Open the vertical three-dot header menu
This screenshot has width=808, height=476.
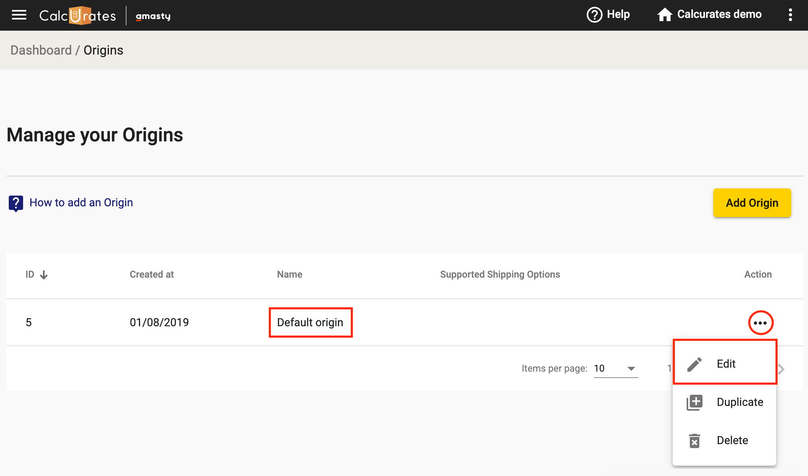pyautogui.click(x=790, y=15)
